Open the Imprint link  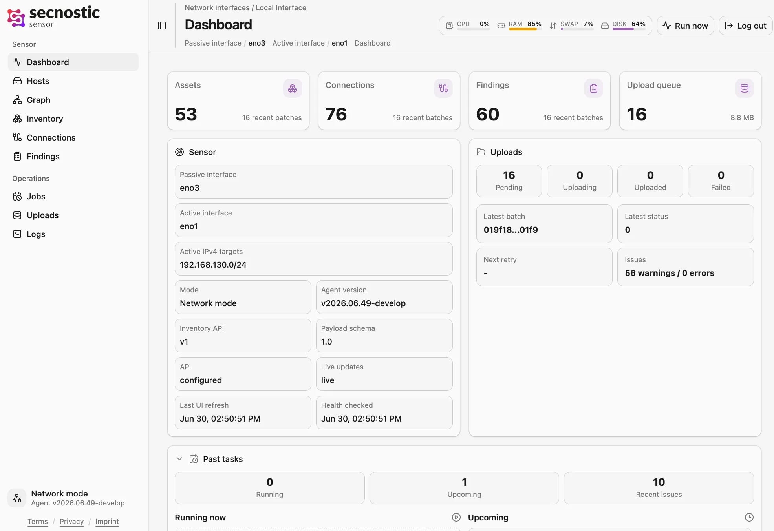[x=107, y=521]
